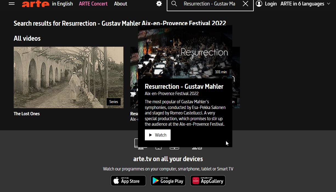Clear the search field with the X
The height and width of the screenshot is (192, 336).
(x=245, y=4)
